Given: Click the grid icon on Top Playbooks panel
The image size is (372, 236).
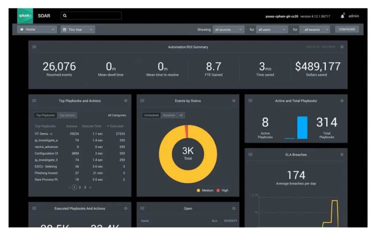Looking at the screenshot, I should tap(35, 101).
